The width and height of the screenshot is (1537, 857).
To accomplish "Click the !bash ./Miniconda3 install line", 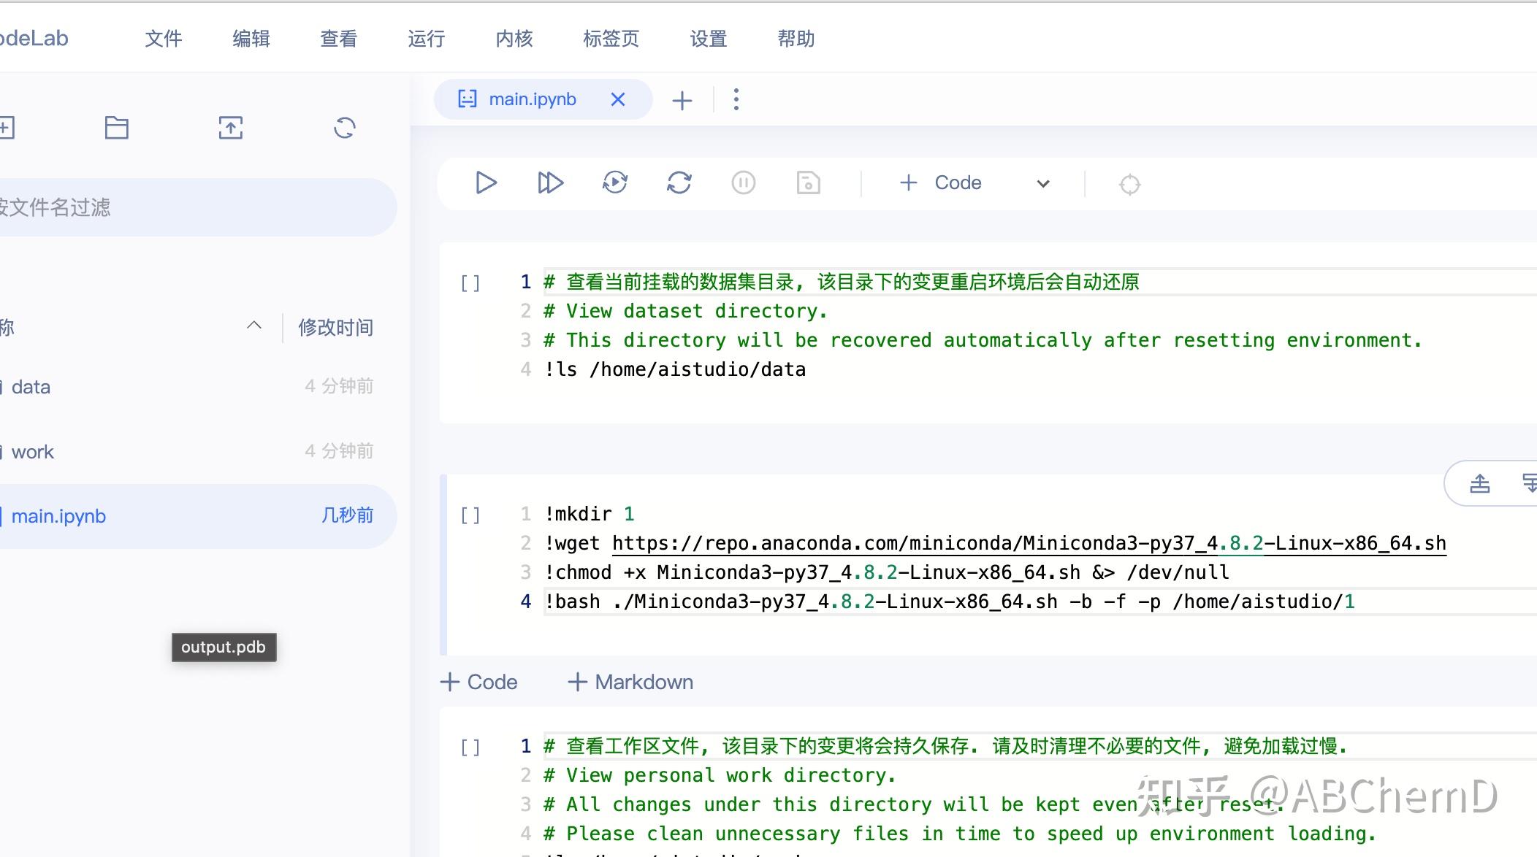I will tap(950, 602).
